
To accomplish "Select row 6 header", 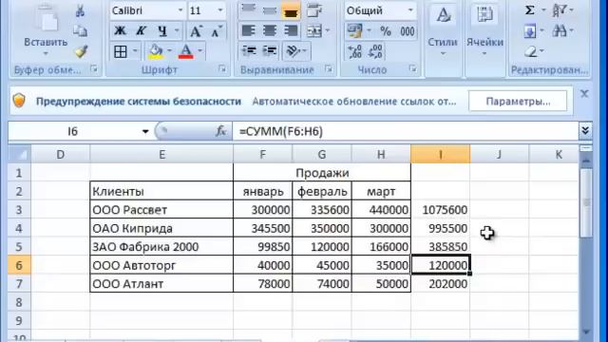I will pos(19,265).
